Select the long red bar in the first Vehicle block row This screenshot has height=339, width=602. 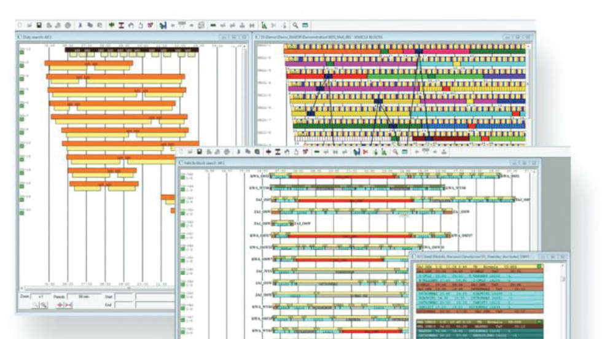point(343,176)
